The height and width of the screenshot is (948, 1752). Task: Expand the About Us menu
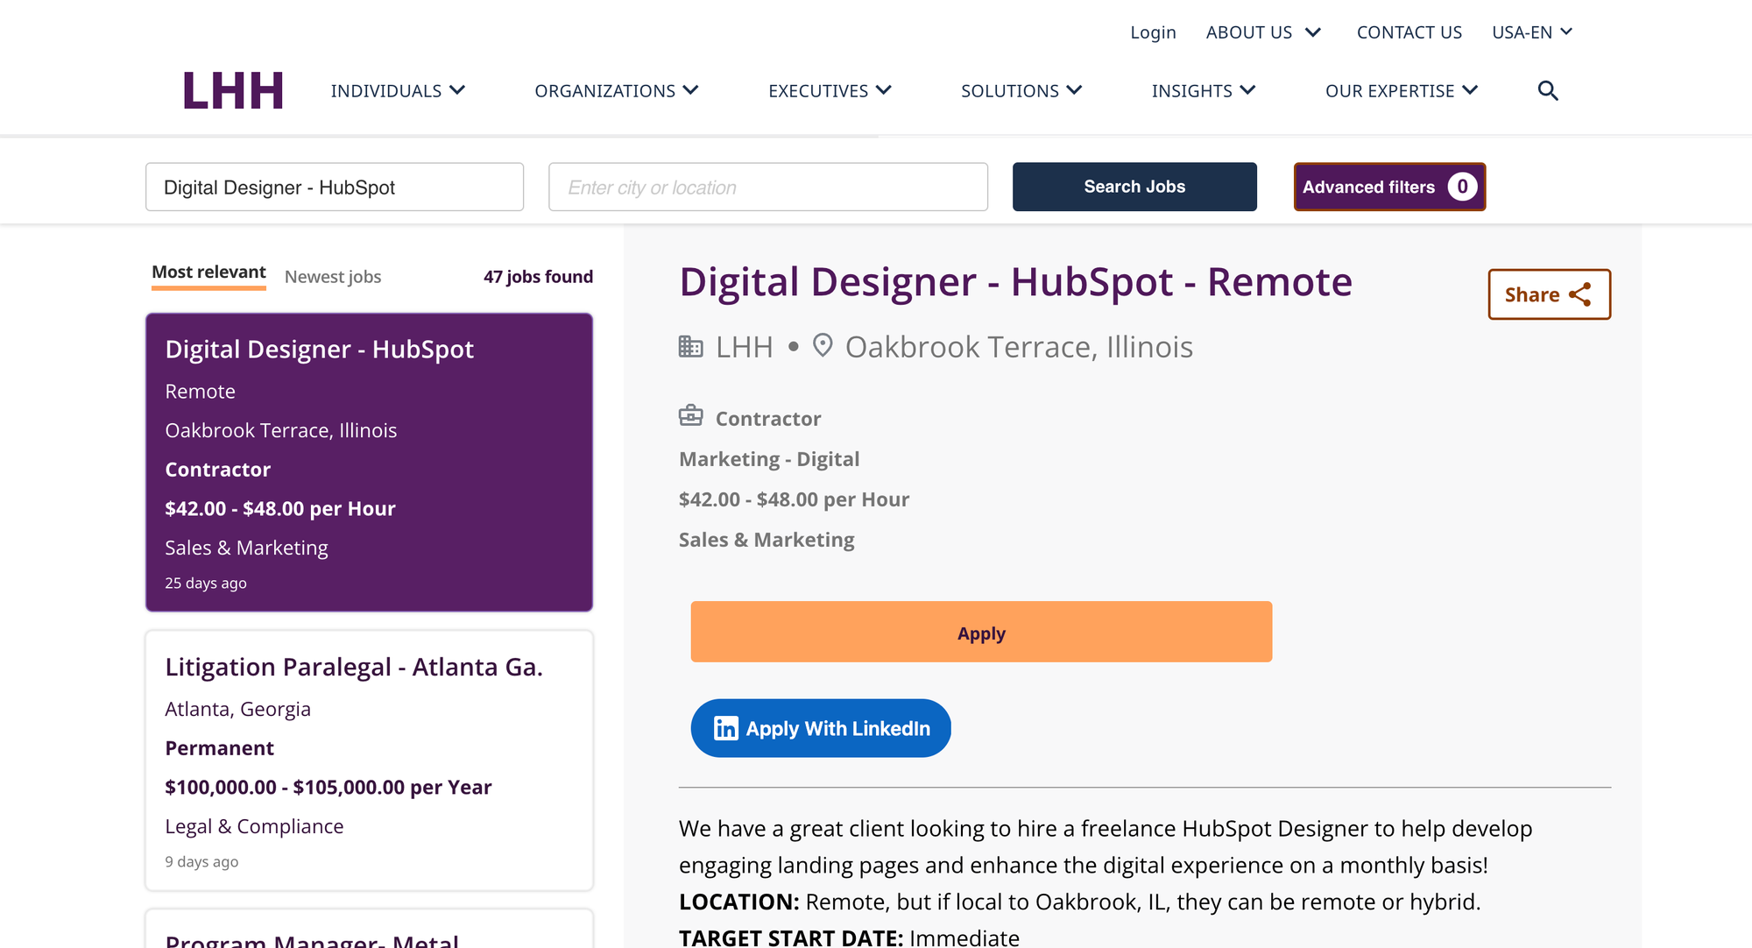click(x=1263, y=32)
